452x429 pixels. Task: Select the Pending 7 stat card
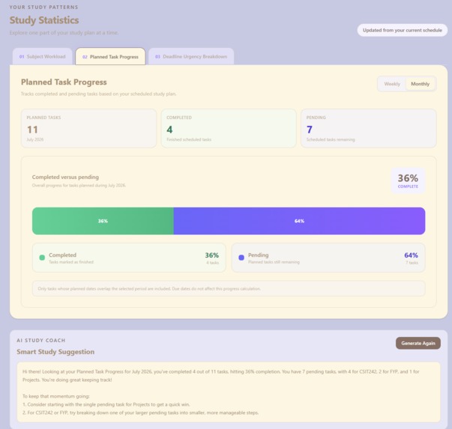coord(368,129)
